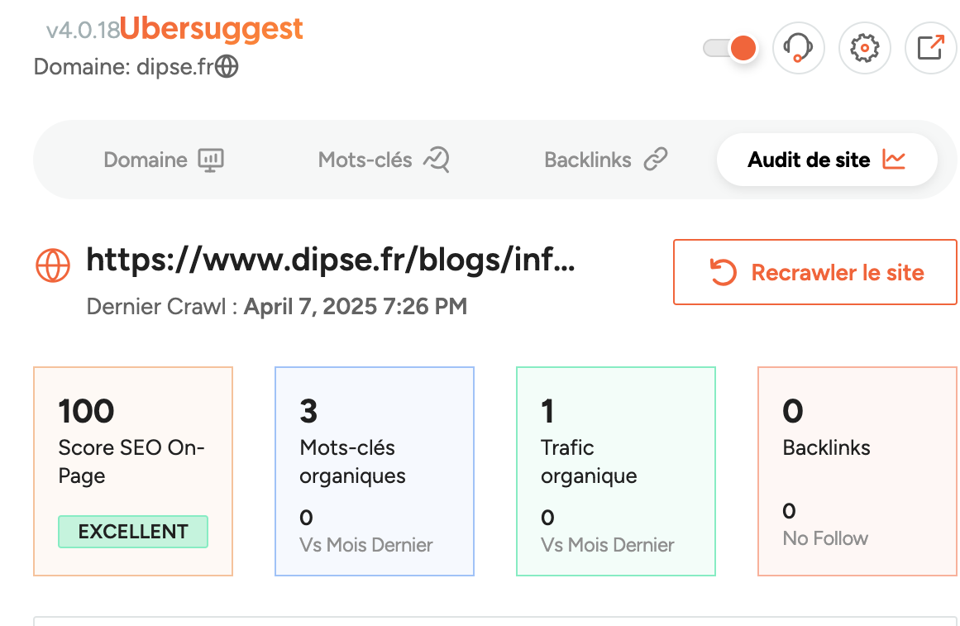
Task: Click the chart icon in Audit de site
Action: pos(894,160)
